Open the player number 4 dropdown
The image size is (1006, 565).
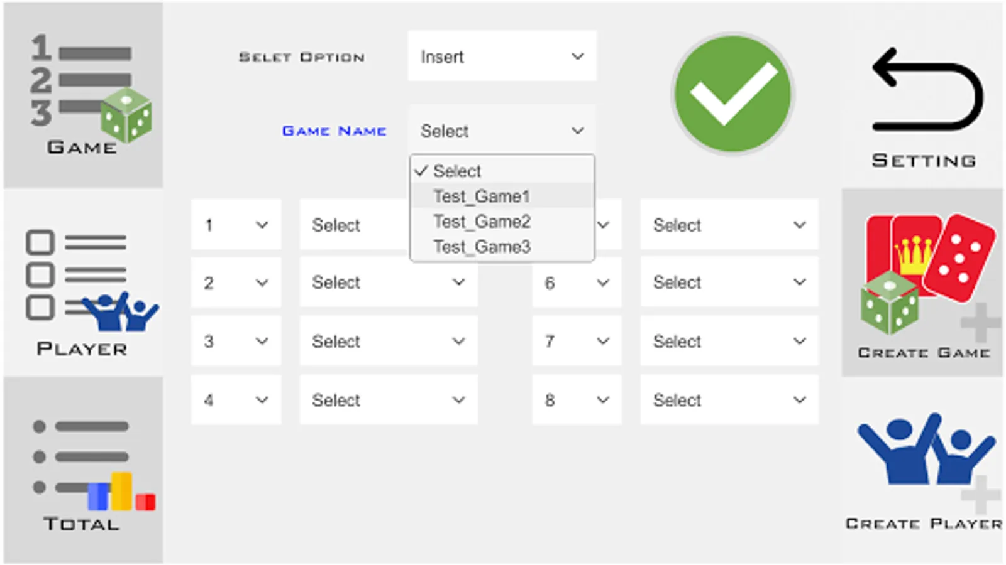point(236,400)
